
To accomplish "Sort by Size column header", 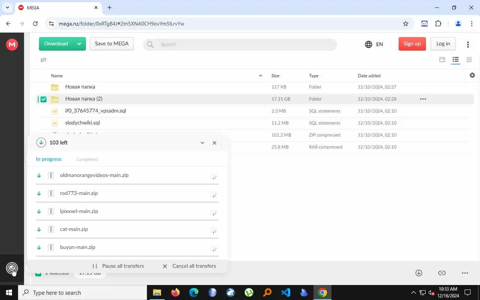I will point(275,76).
